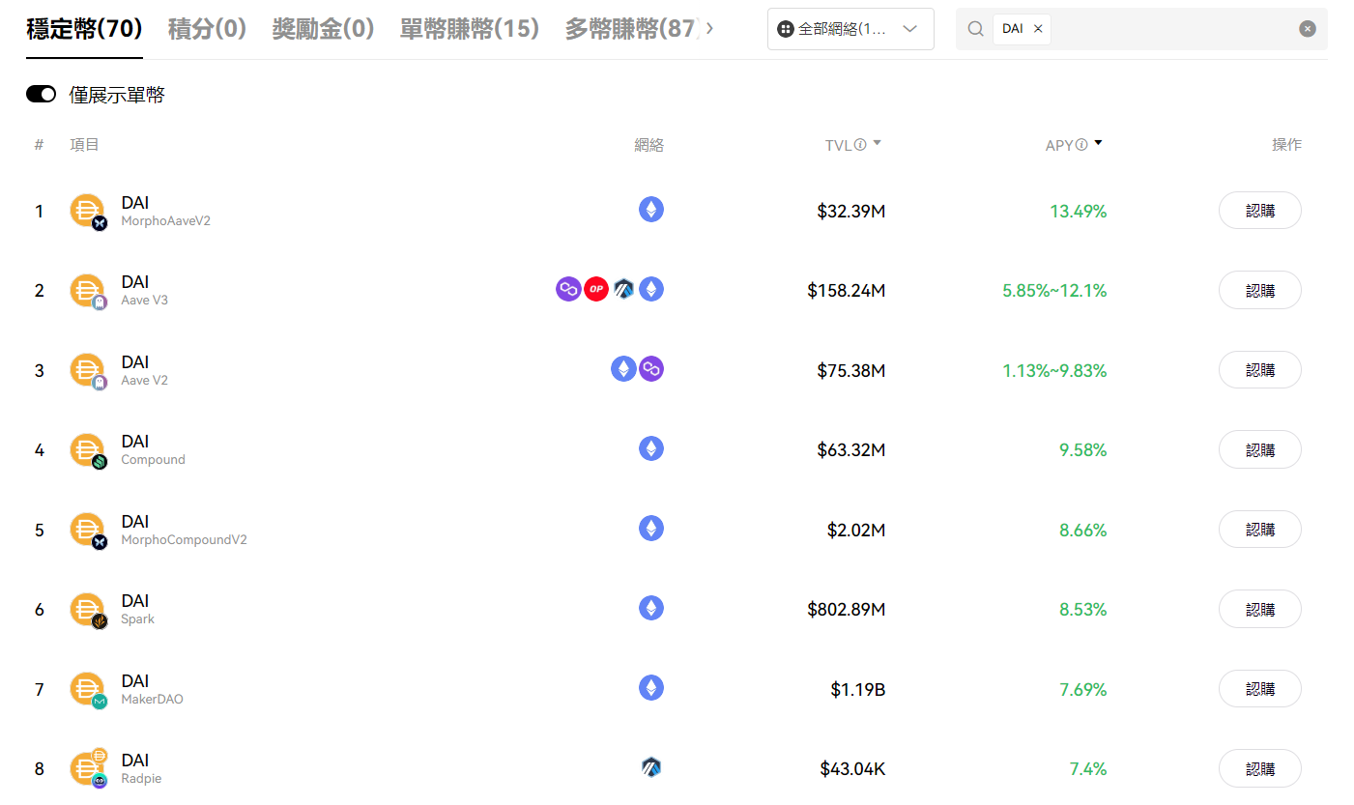Click 認購 for Aave V3
Screen dimensions: 1354x805
(x=1259, y=290)
